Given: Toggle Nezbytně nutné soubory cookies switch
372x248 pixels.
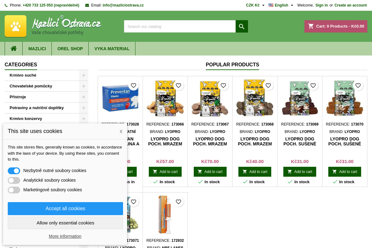Looking at the screenshot, I should coord(14,171).
